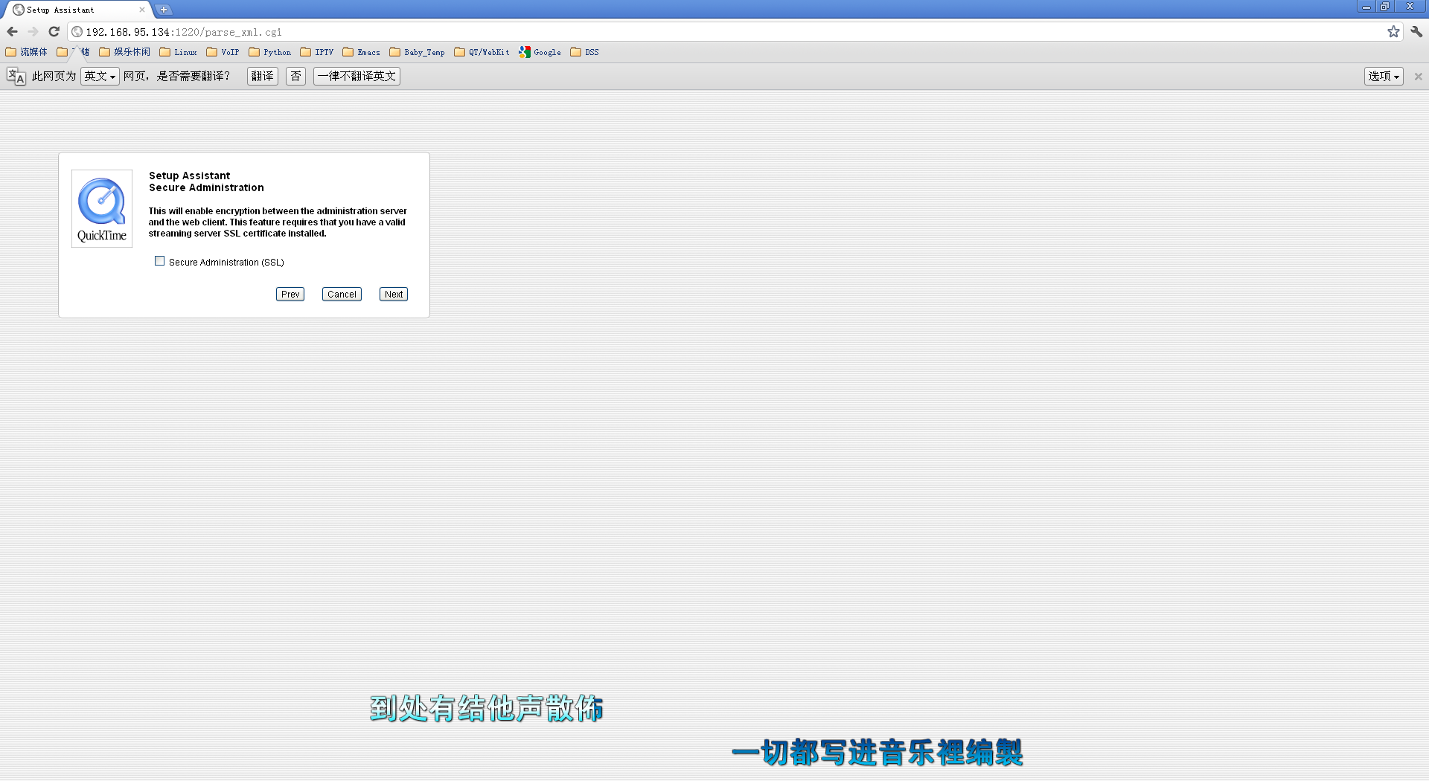The height and width of the screenshot is (781, 1429).
Task: Click the address bar URL field
Action: (x=733, y=31)
